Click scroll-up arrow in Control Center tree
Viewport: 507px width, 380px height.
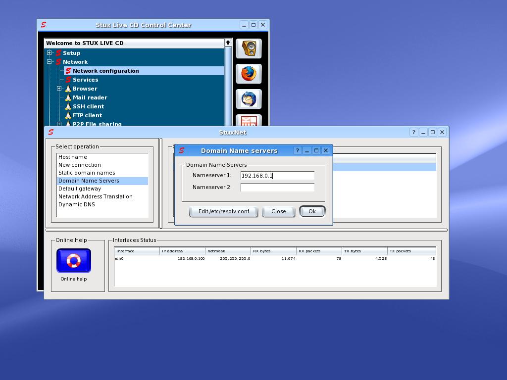(228, 43)
